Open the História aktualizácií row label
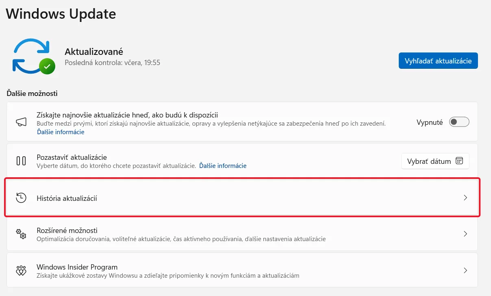This screenshot has width=491, height=296. [67, 198]
